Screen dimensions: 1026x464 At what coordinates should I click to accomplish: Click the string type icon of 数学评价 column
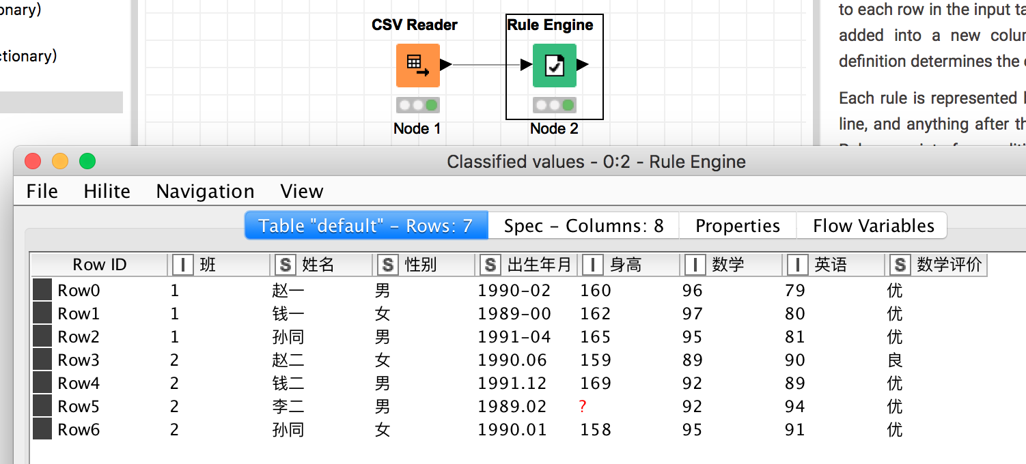click(x=900, y=265)
